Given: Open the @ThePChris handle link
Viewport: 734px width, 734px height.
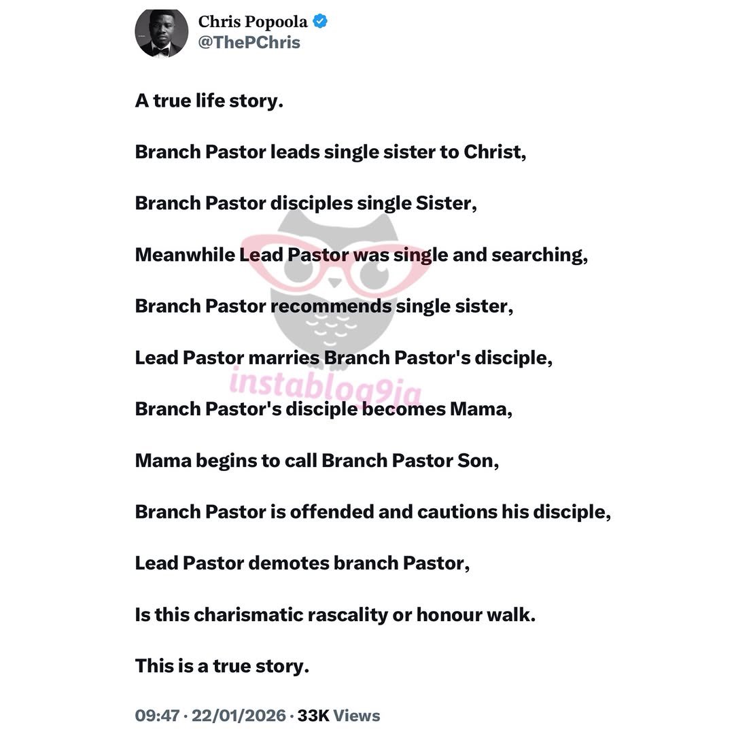Looking at the screenshot, I should click(249, 42).
